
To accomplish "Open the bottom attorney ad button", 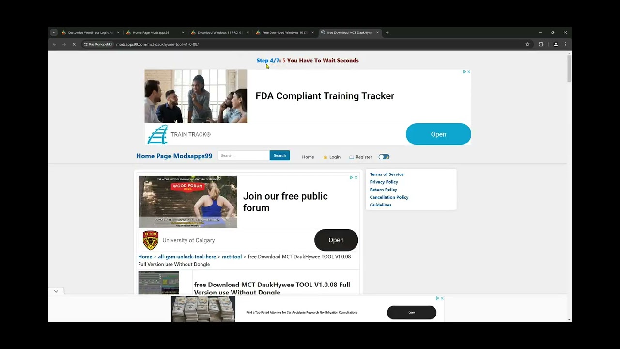I will (x=412, y=312).
